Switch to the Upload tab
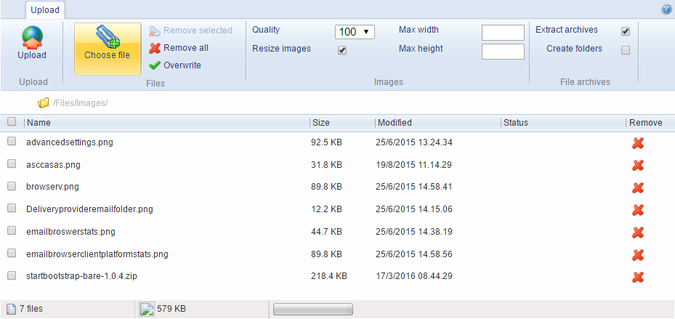The image size is (675, 319). point(45,10)
